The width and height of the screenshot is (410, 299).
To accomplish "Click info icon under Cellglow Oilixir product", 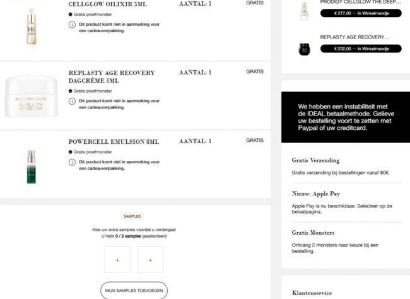I will (72, 25).
